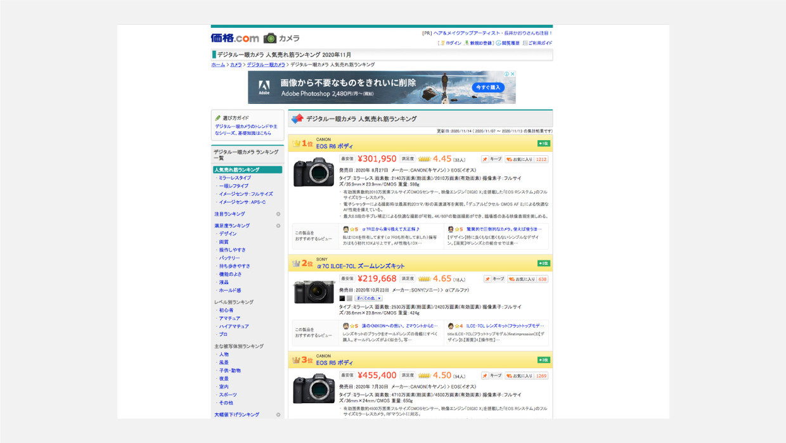Image resolution: width=786 pixels, height=443 pixels.
Task: Select スポーツ subject ranking
Action: [x=228, y=395]
